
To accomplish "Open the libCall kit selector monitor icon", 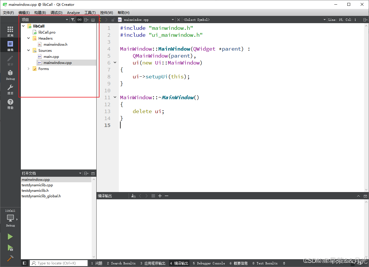I will point(10,218).
